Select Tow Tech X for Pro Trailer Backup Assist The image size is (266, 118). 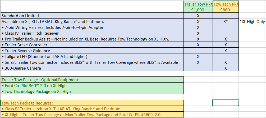(x=226, y=39)
